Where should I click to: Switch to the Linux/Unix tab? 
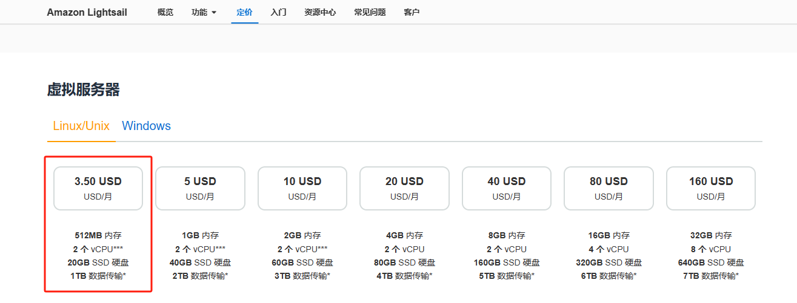click(x=81, y=126)
